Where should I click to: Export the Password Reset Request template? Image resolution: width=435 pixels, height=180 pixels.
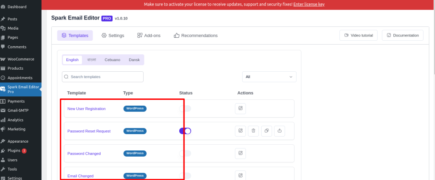pos(280,131)
